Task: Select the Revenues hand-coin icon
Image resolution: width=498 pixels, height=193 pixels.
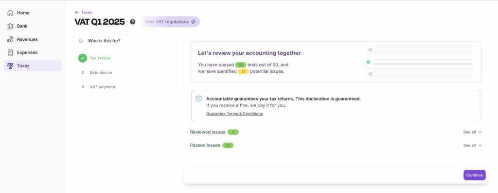Action: [x=10, y=39]
